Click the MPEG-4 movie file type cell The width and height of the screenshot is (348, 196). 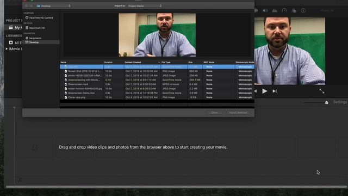pos(170,84)
